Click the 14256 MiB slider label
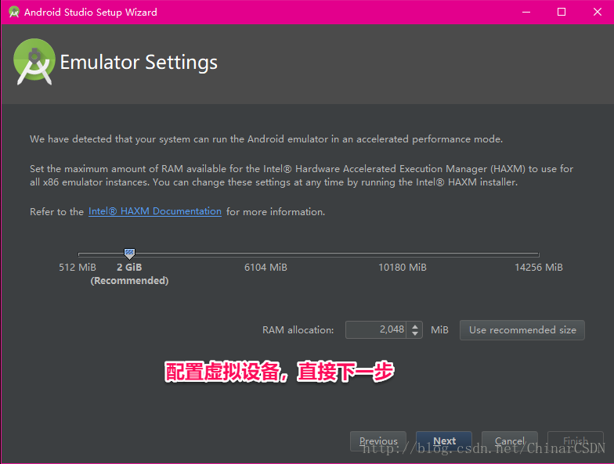Screen dimensions: 614x464 click(x=539, y=268)
